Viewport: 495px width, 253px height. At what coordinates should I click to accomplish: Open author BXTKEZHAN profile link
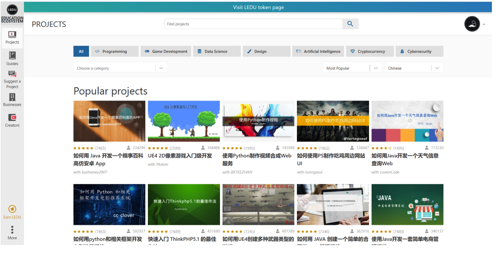point(241,172)
